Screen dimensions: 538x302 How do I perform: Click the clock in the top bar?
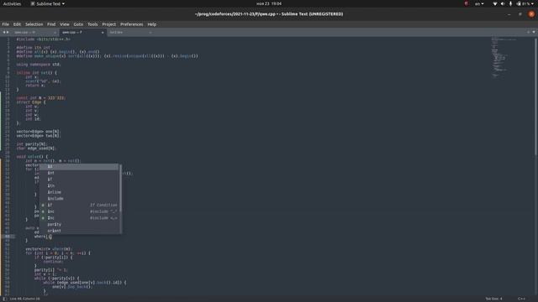point(269,3)
